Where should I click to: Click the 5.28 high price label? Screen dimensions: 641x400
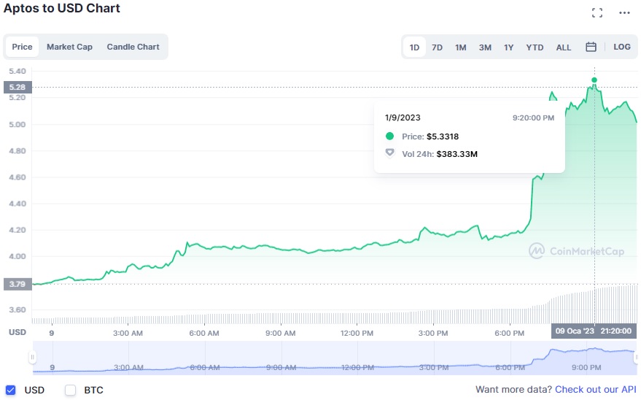(18, 87)
